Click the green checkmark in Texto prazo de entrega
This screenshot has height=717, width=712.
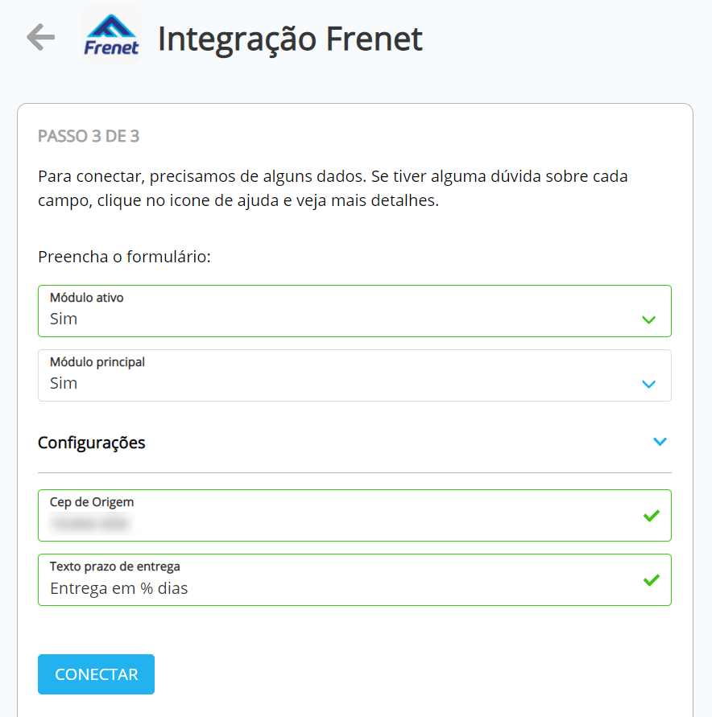(652, 580)
